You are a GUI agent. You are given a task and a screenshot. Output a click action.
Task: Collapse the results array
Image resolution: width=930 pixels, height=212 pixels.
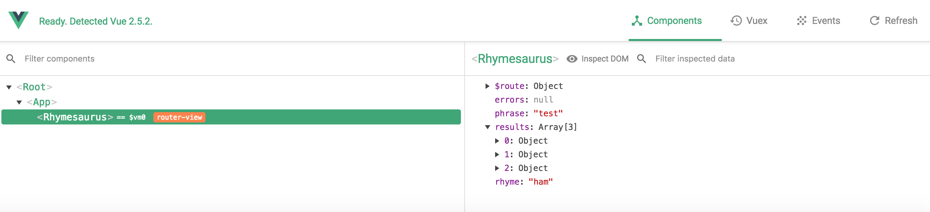[x=487, y=127]
